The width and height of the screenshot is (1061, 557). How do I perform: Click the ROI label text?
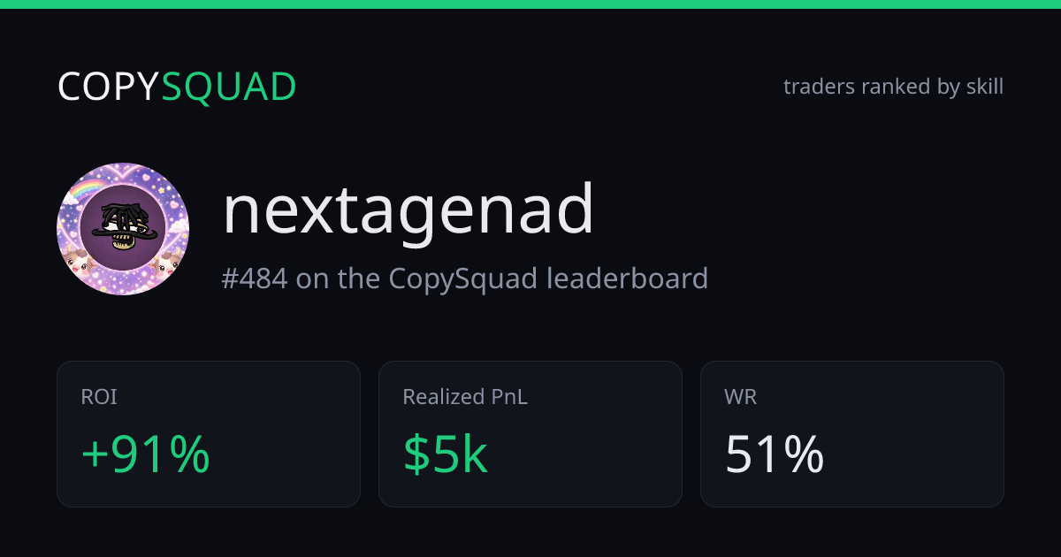coord(99,397)
